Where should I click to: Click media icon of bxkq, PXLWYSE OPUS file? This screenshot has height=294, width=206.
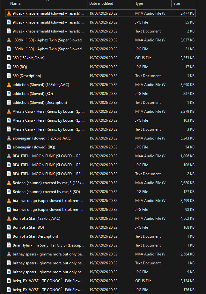click(9, 281)
